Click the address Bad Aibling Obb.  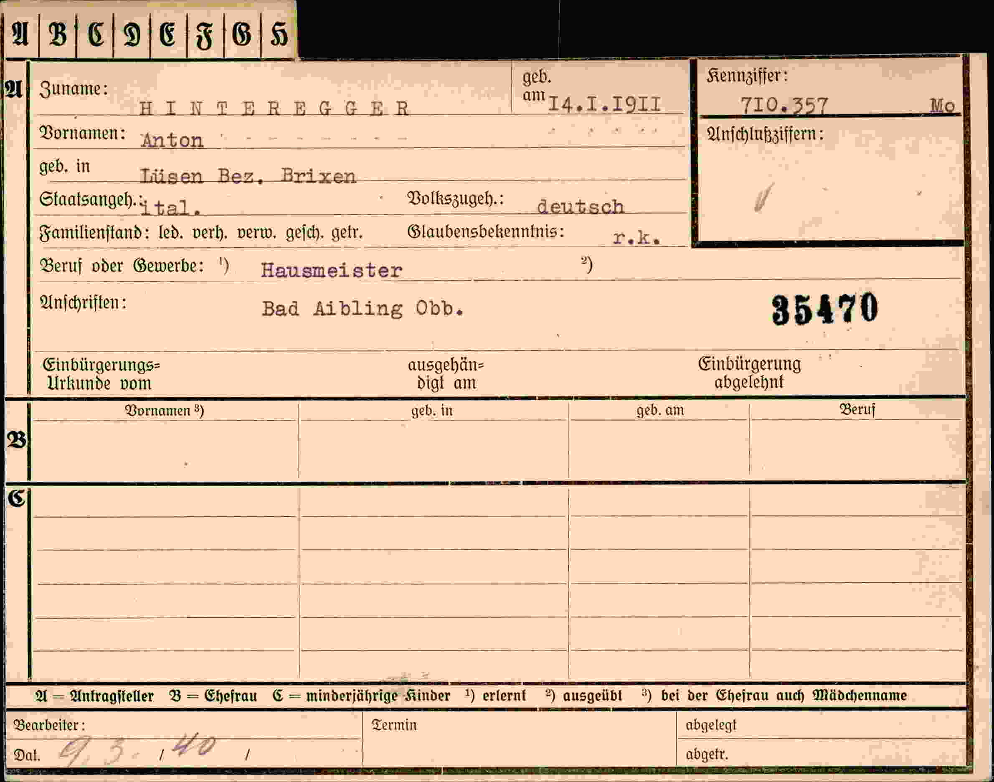coord(363,309)
